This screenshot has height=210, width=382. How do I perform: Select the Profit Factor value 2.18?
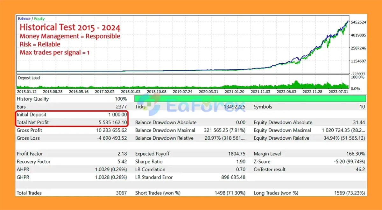pos(122,154)
